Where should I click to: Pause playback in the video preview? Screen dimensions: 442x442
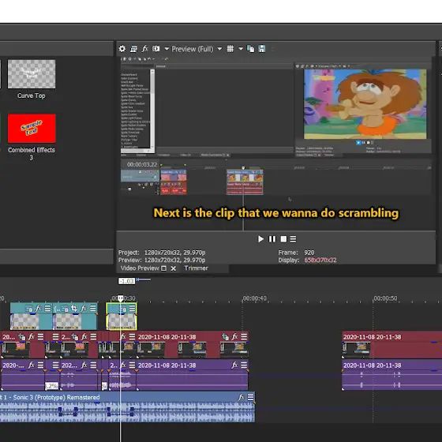(x=272, y=239)
